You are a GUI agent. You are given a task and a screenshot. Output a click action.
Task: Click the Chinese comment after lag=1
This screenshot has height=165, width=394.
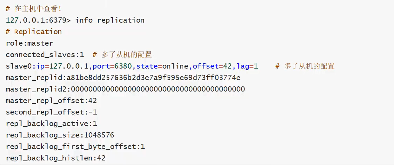(x=305, y=66)
